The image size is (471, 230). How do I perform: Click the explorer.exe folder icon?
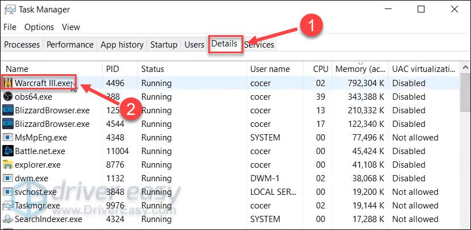click(x=8, y=165)
